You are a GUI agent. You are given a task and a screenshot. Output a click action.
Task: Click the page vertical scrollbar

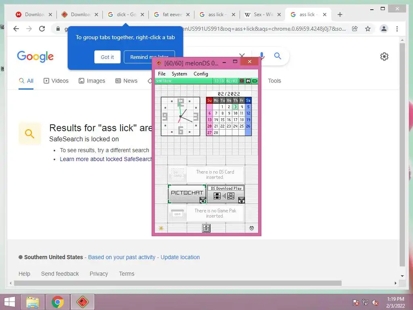tap(402, 155)
